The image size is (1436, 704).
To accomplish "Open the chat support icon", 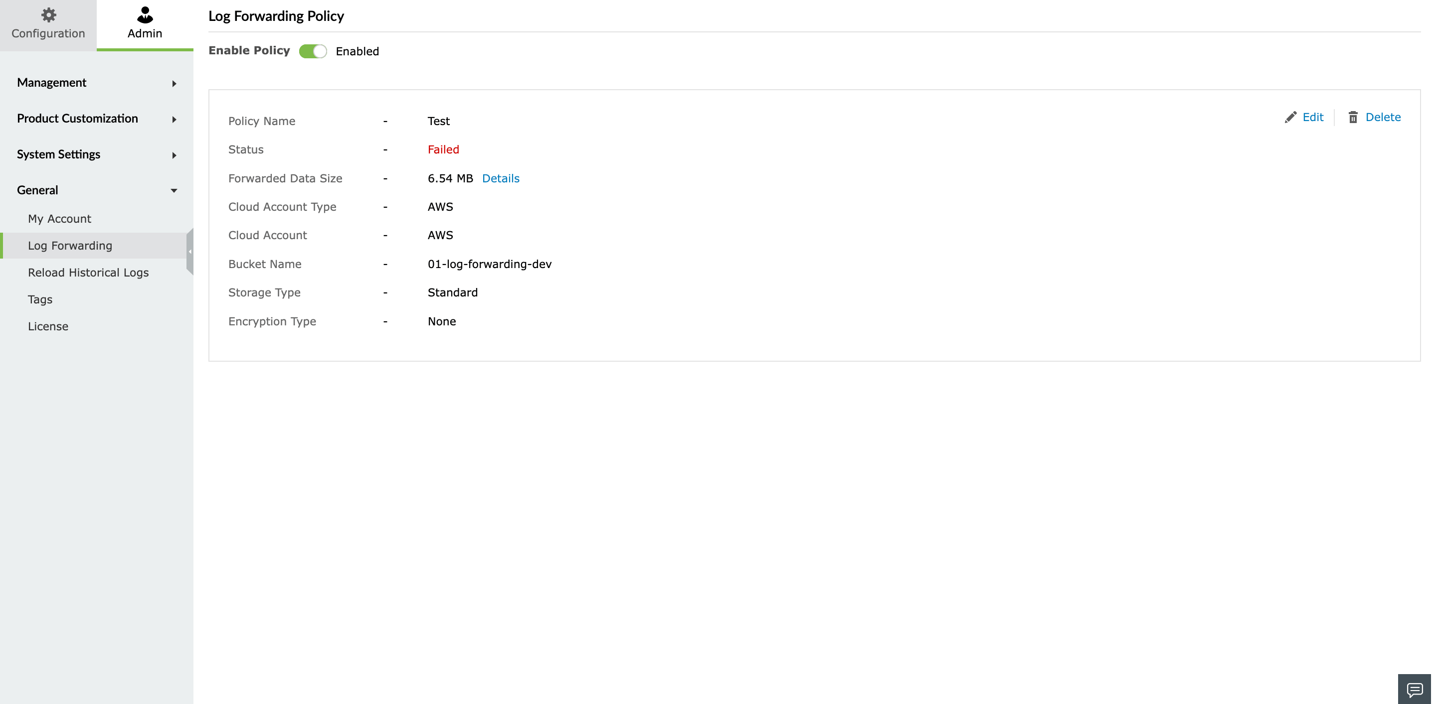I will point(1414,690).
